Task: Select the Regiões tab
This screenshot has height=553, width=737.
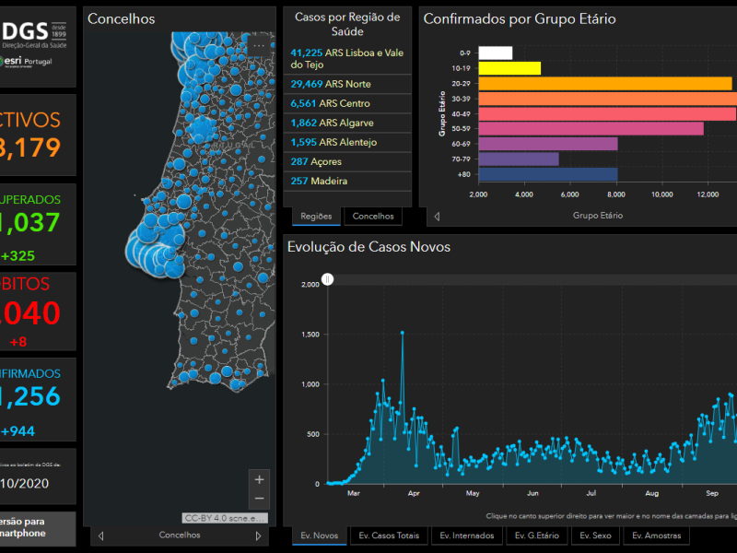Action: point(316,217)
